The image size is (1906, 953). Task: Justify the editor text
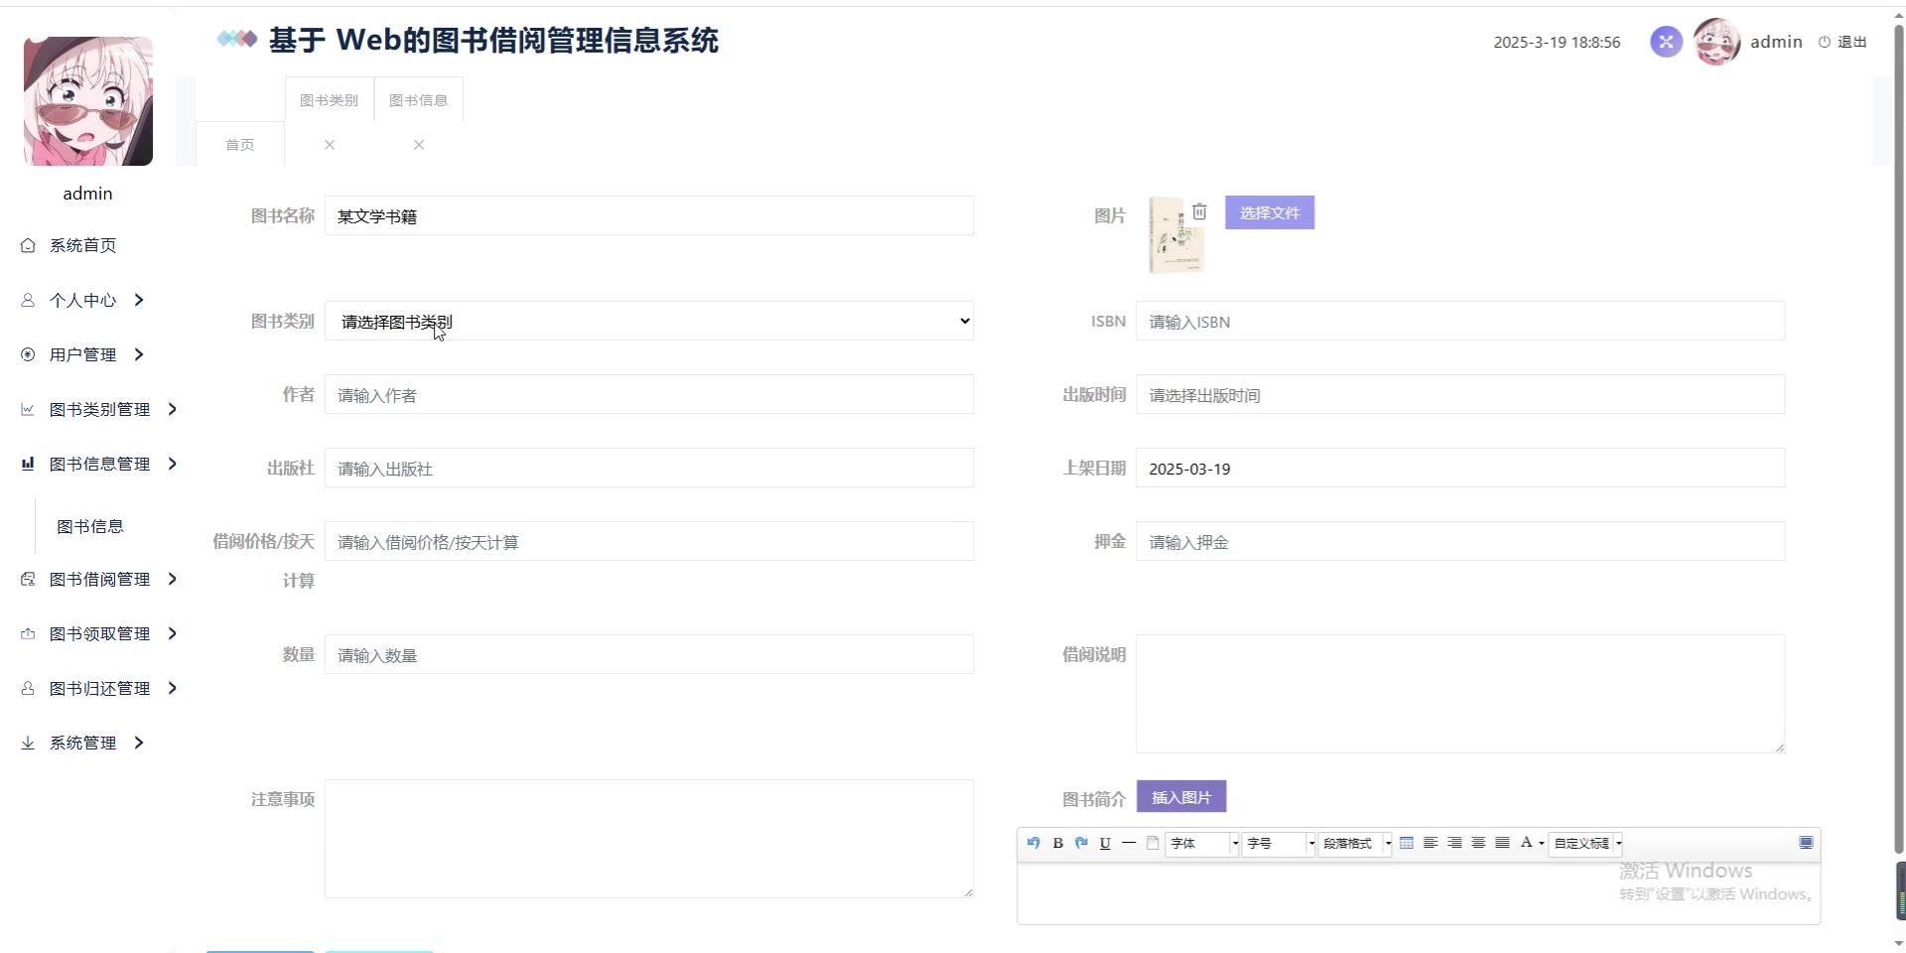pos(1502,843)
